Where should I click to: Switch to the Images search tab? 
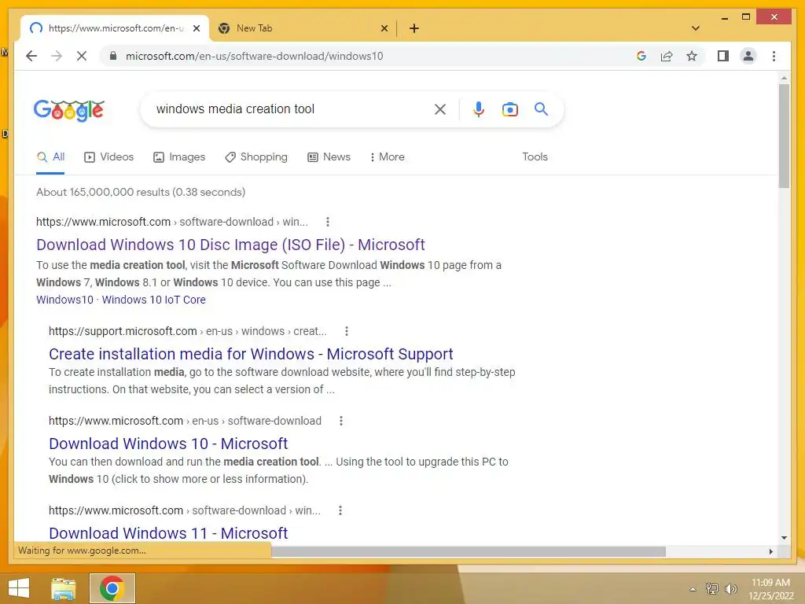click(179, 157)
